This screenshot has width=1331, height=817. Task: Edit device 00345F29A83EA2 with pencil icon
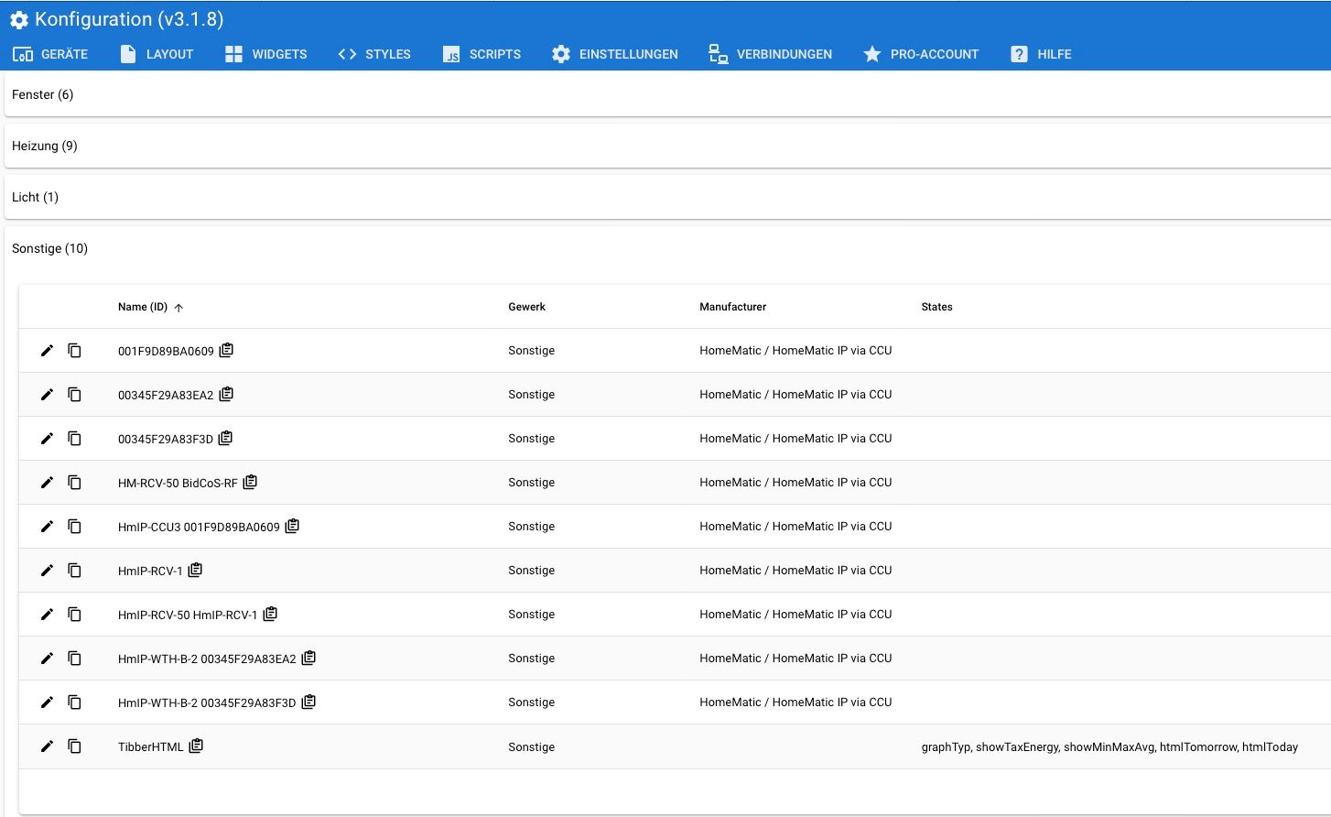pyautogui.click(x=47, y=395)
